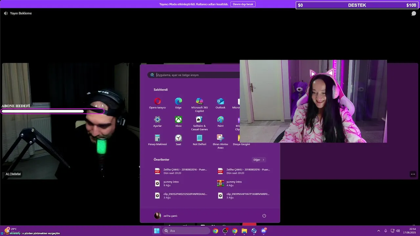Image resolution: width=420 pixels, height=236 pixels.
Task: Click the DESTEK donation goal bar
Action: pos(357,5)
